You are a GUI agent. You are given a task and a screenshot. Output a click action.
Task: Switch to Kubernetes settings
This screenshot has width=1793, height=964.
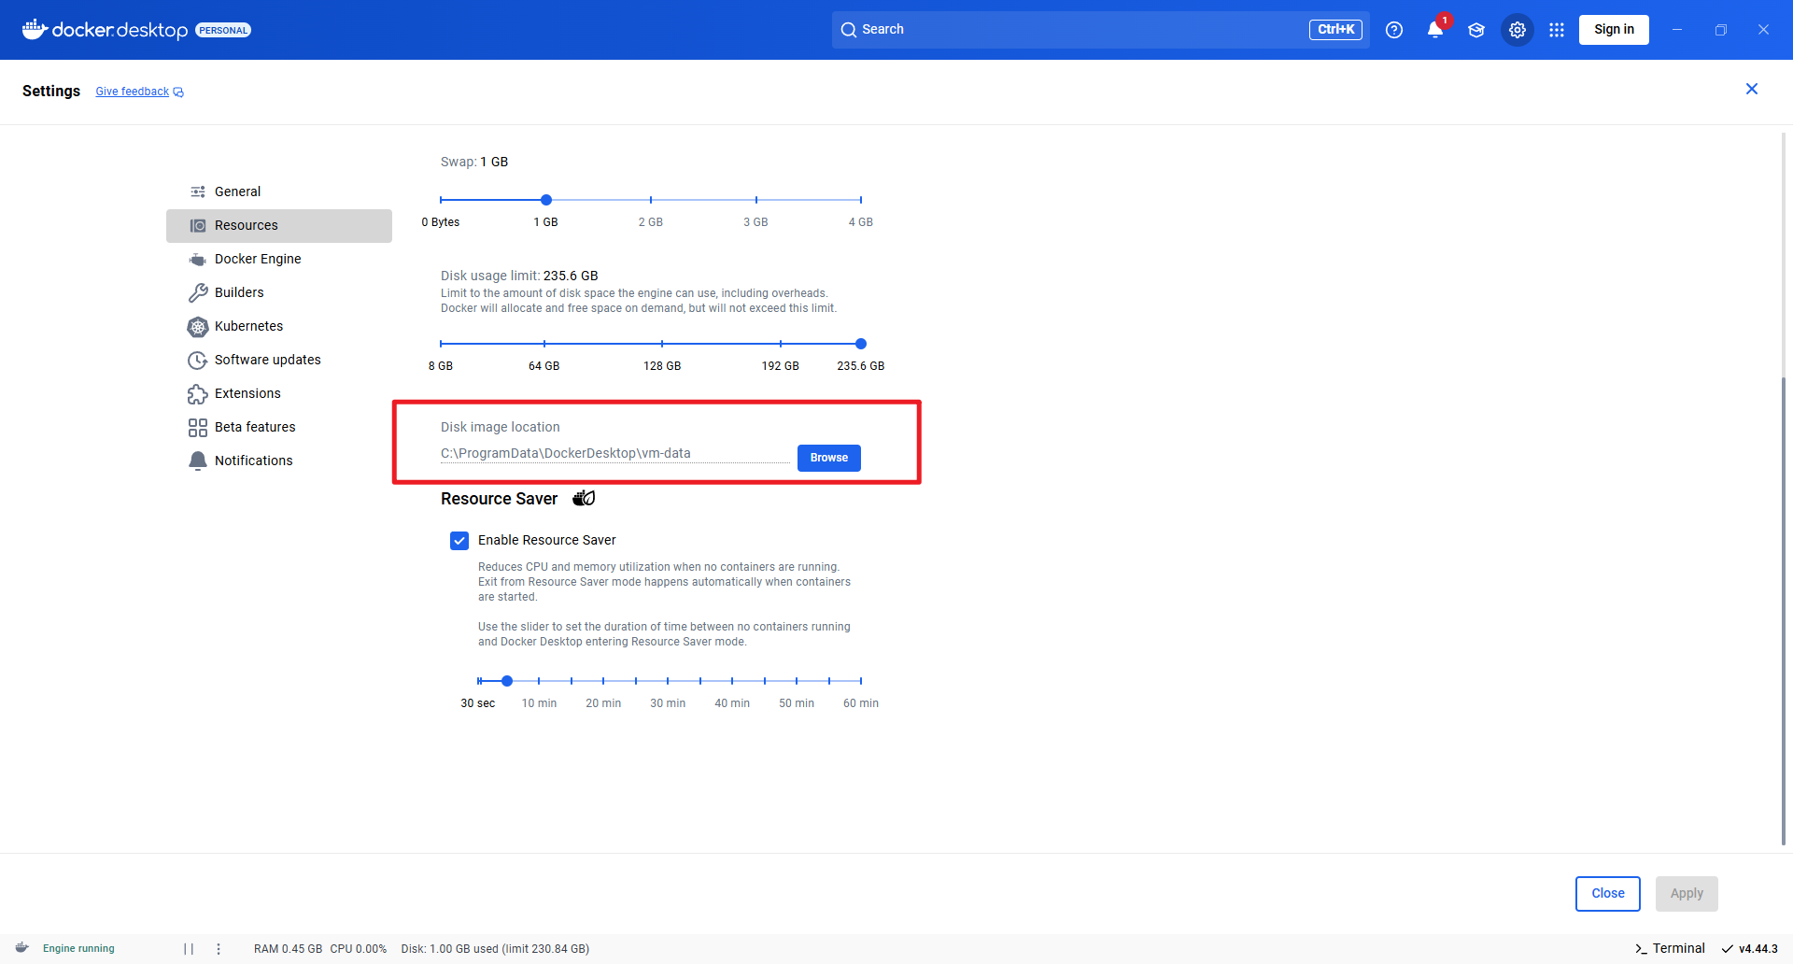pyautogui.click(x=279, y=326)
